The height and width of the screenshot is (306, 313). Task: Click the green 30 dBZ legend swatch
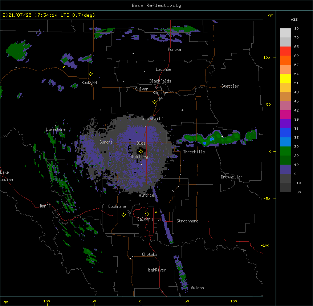click(285, 151)
